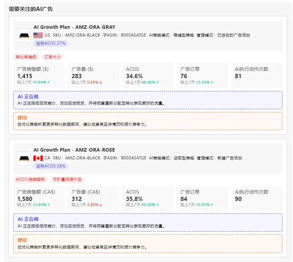This screenshot has width=293, height=262.
Task: Click the 13.43% orders change indicator
Action: 204,82
